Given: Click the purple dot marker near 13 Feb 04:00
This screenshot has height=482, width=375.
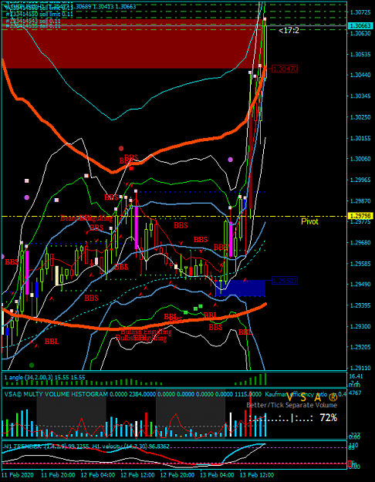Looking at the screenshot, I should tap(230, 160).
